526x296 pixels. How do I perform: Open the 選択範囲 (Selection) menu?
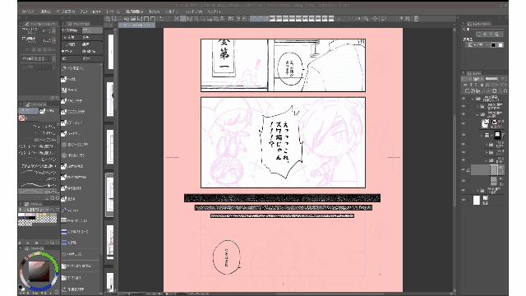coord(134,12)
